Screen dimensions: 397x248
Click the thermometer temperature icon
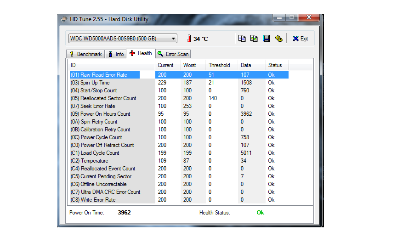click(189, 39)
